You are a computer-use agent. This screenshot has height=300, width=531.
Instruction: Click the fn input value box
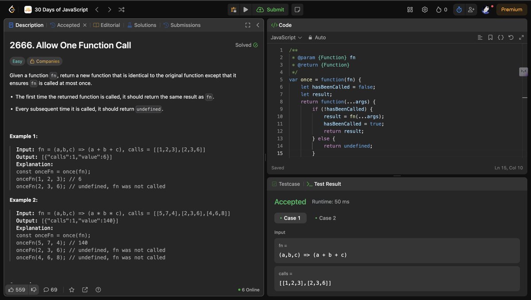(397, 251)
